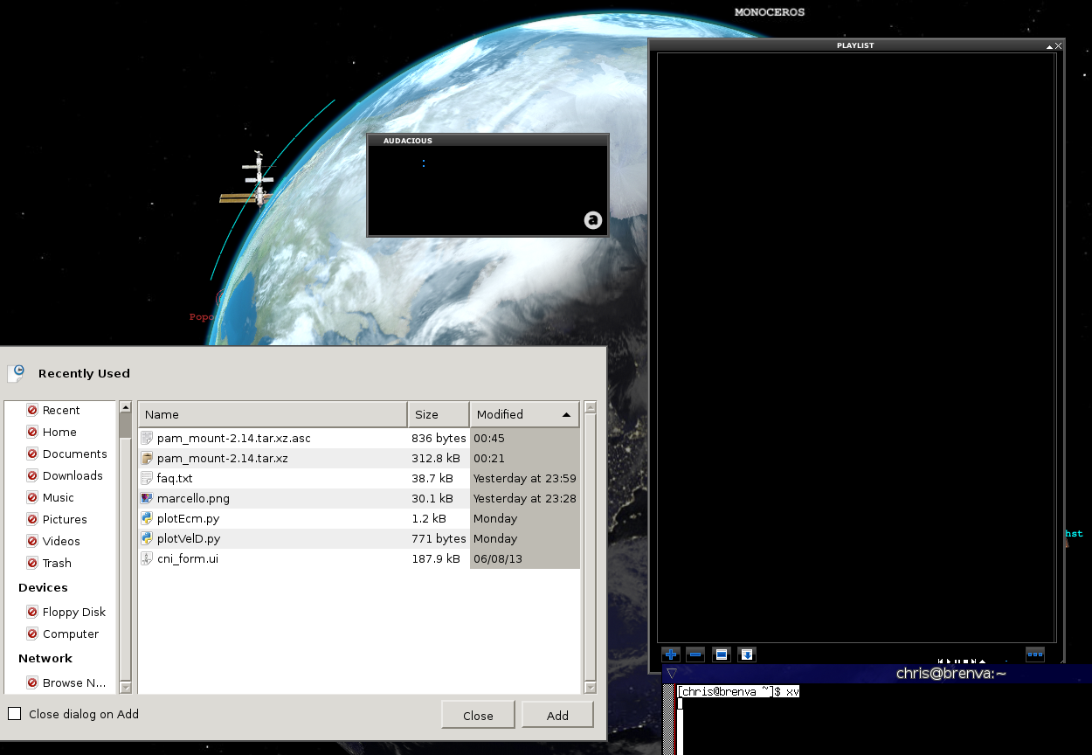Screen dimensions: 1092x755
Task: Click the icon next to Home in sidebar
Action: coord(32,432)
